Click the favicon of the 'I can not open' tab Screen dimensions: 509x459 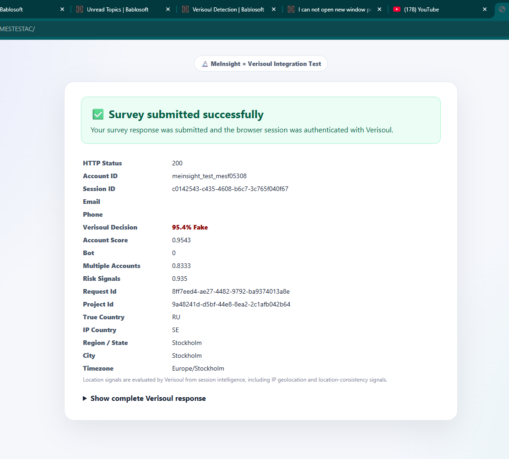click(291, 10)
